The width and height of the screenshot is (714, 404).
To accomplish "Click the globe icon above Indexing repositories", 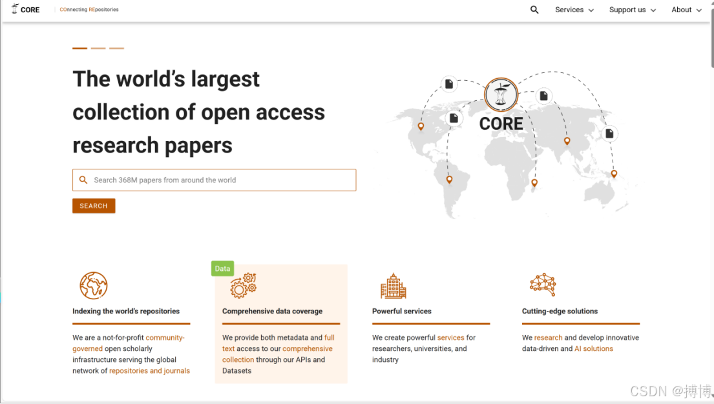I will pyautogui.click(x=93, y=286).
